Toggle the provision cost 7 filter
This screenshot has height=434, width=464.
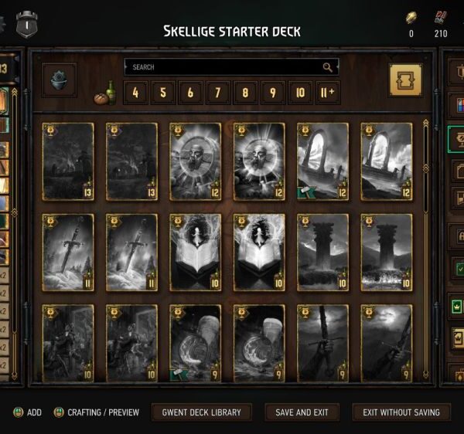coord(218,93)
